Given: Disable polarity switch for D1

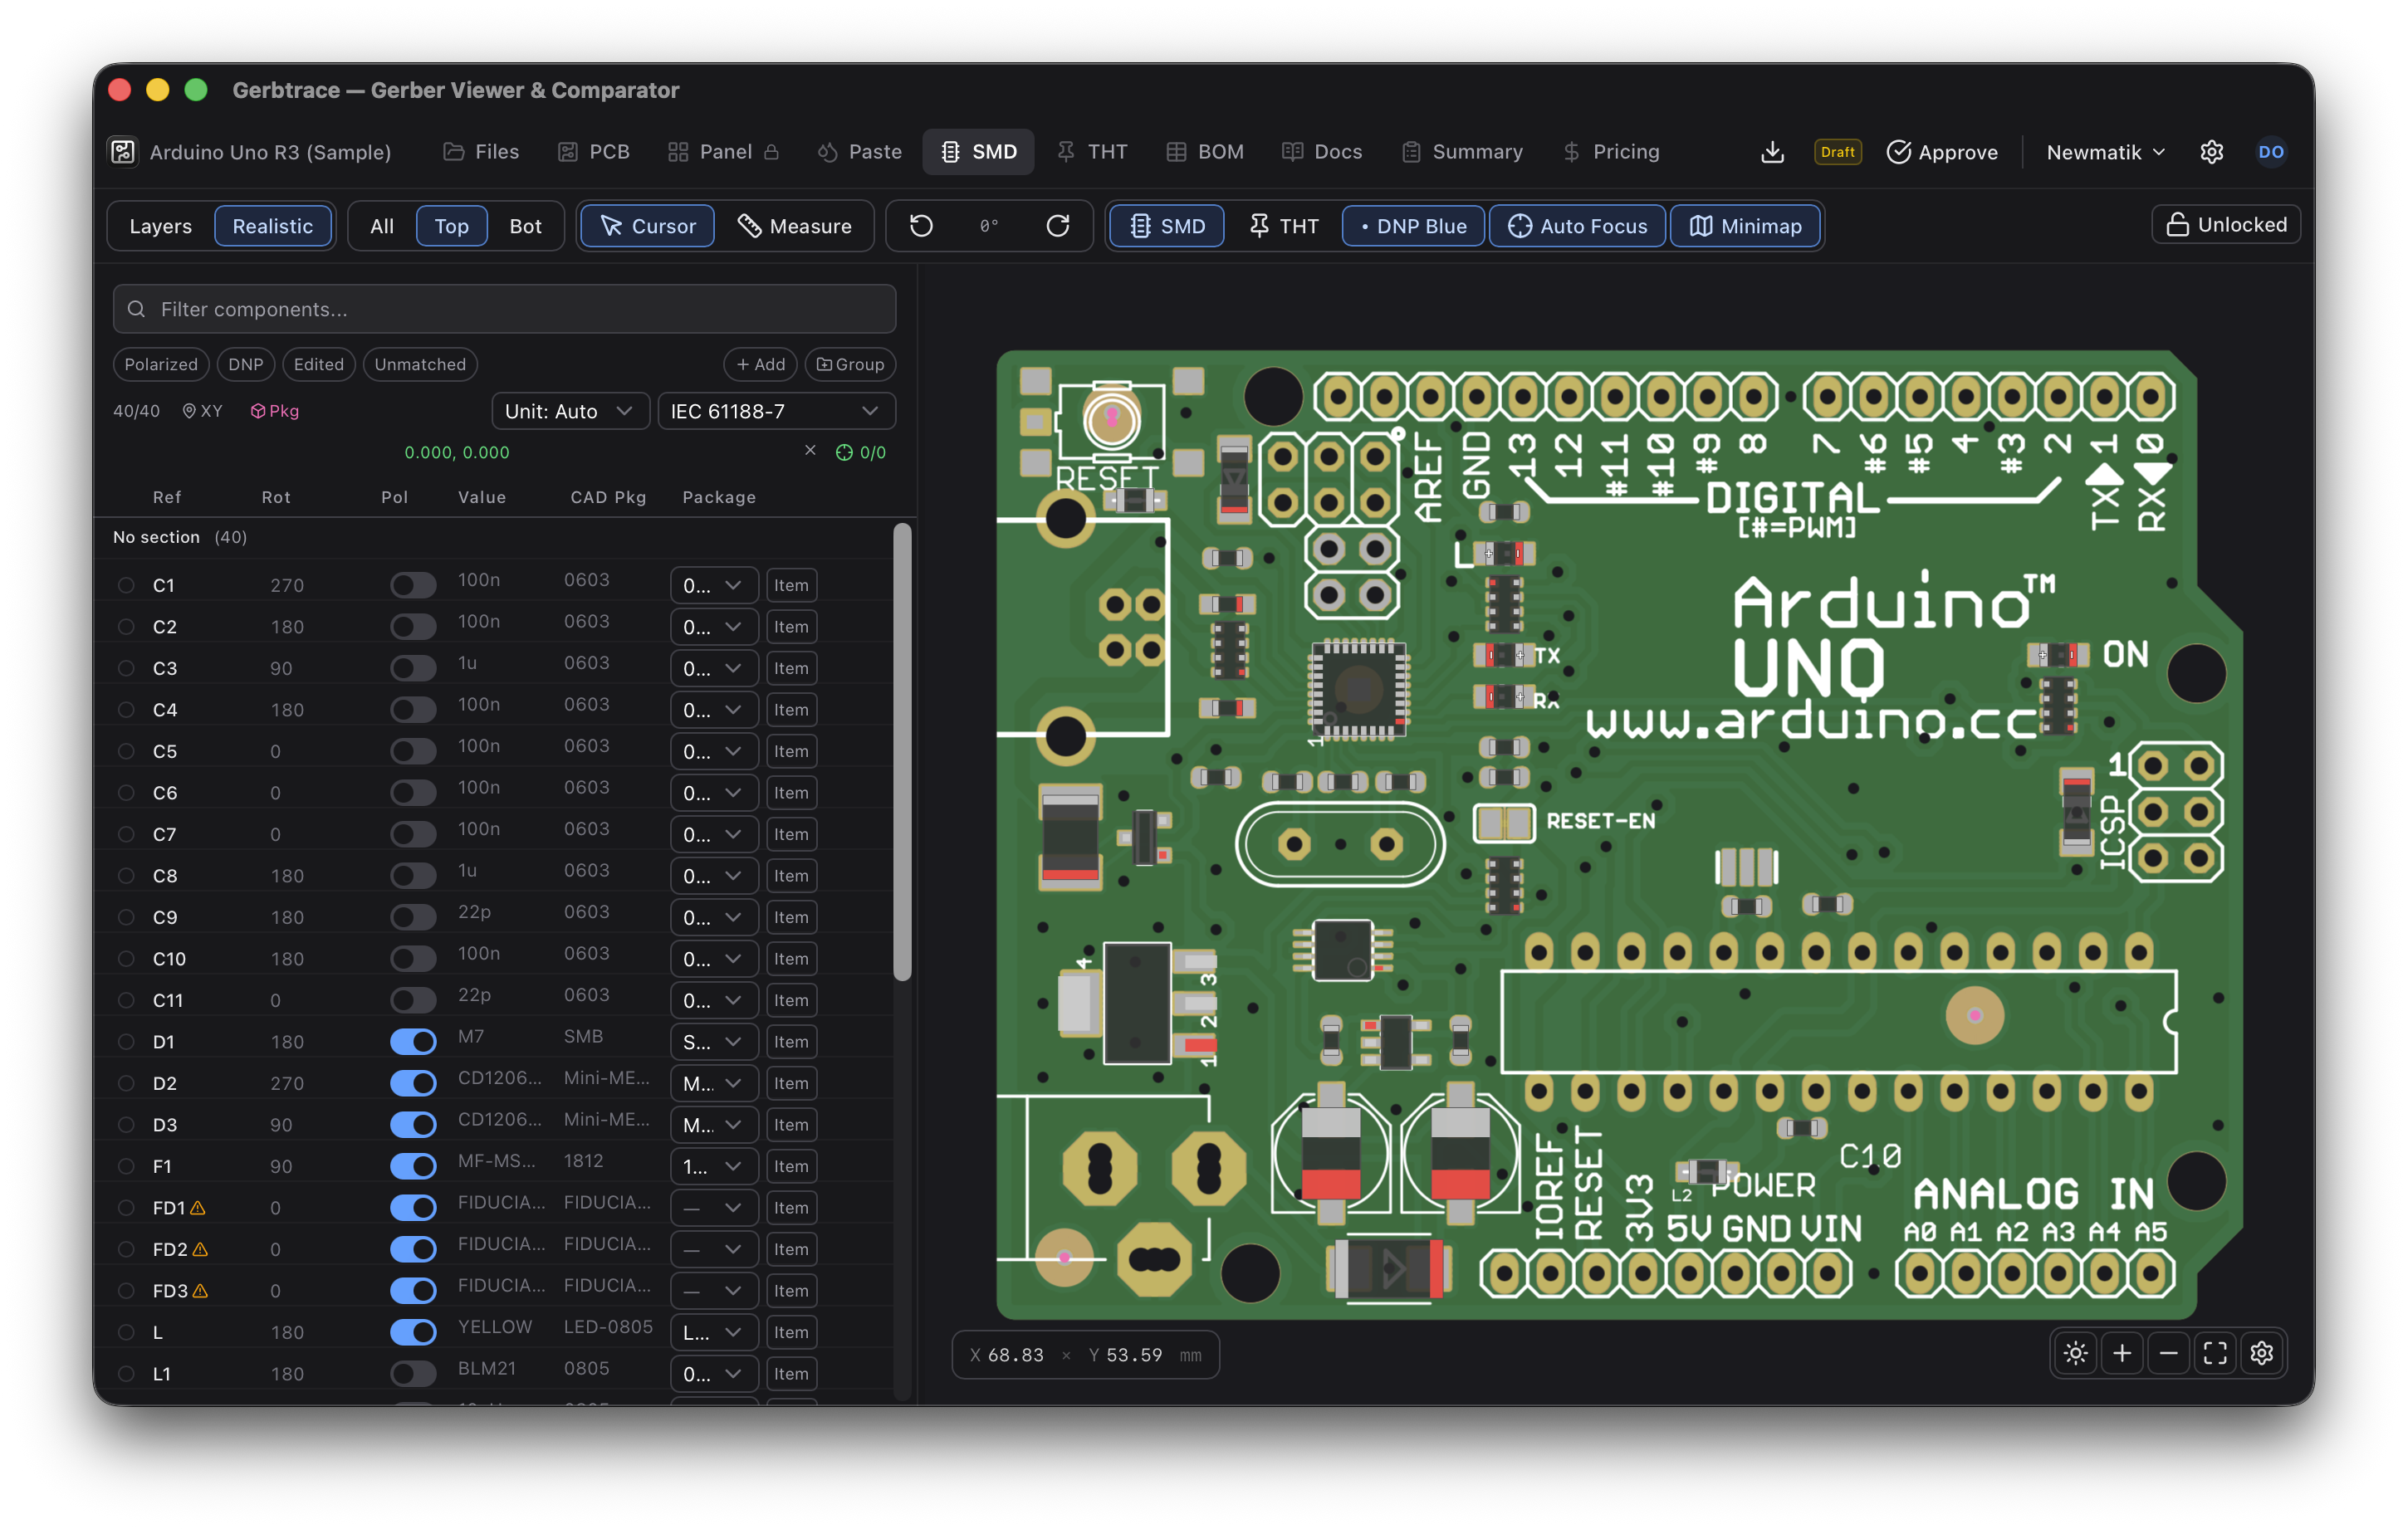Looking at the screenshot, I should click(x=413, y=1041).
